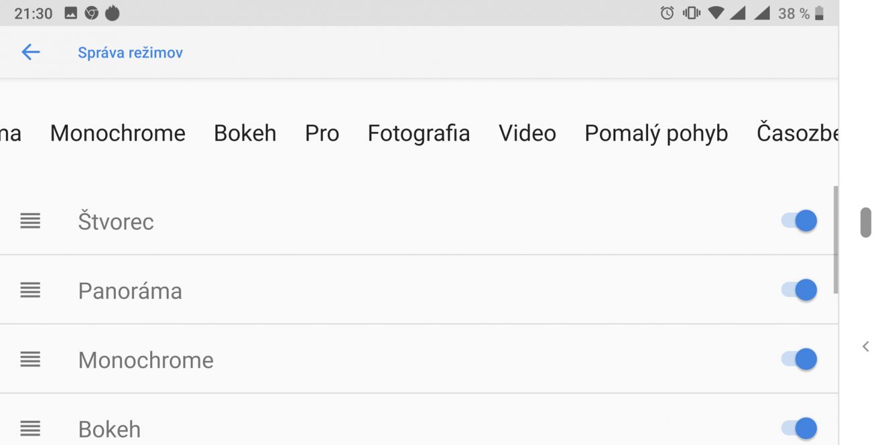
Task: Tap the alarm clock status icon
Action: (x=667, y=13)
